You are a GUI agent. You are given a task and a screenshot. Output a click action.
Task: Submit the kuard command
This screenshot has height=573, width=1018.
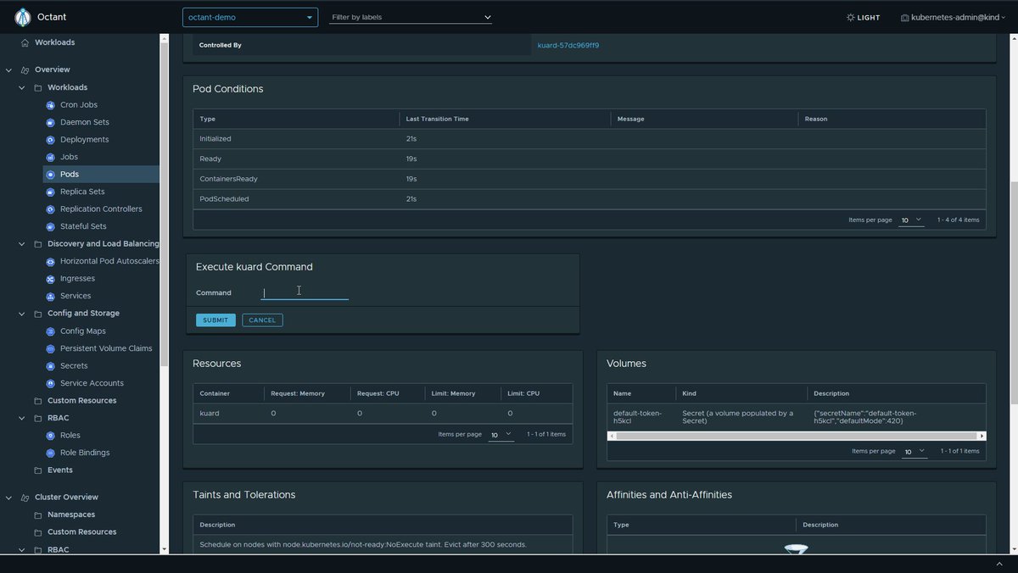215,320
